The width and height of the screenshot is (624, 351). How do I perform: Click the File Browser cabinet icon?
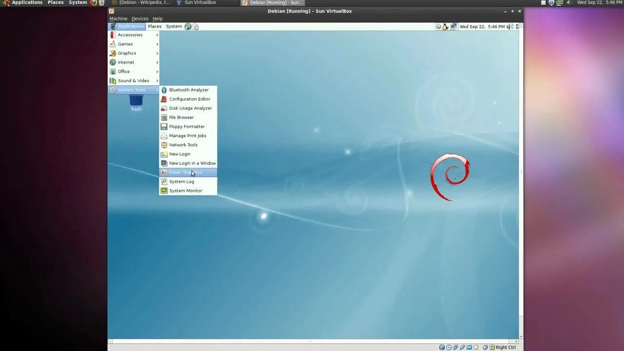tap(164, 117)
